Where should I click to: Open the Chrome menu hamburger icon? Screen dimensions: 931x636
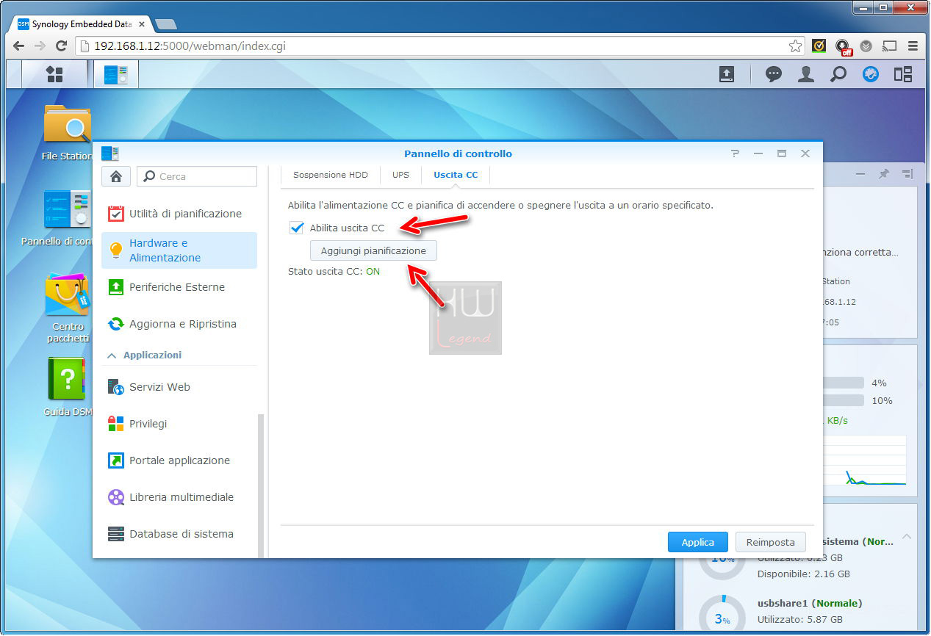click(913, 46)
